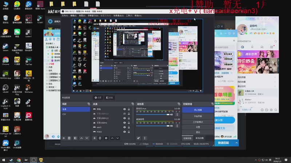The image size is (291, 163).
Task: Move source down in Sources panel
Action: 117,138
